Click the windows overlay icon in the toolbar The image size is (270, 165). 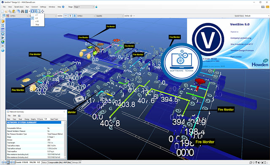point(19,11)
